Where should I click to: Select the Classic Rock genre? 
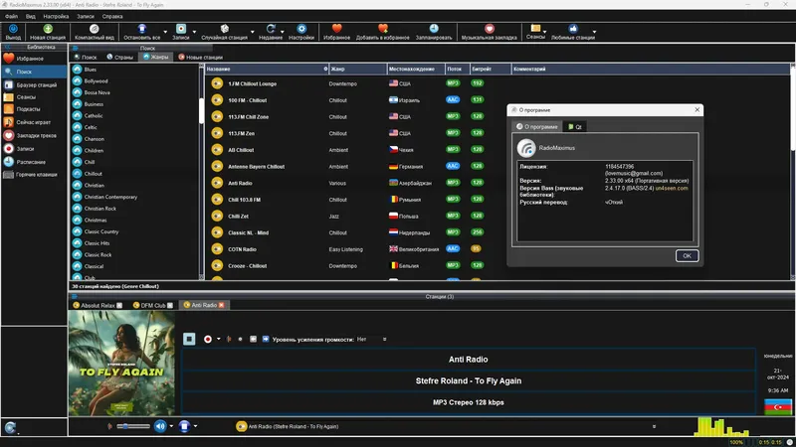[98, 255]
